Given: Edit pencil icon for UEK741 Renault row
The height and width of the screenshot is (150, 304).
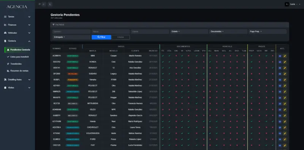Looking at the screenshot, I should point(285,68).
